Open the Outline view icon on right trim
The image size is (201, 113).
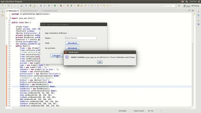pos(198,15)
